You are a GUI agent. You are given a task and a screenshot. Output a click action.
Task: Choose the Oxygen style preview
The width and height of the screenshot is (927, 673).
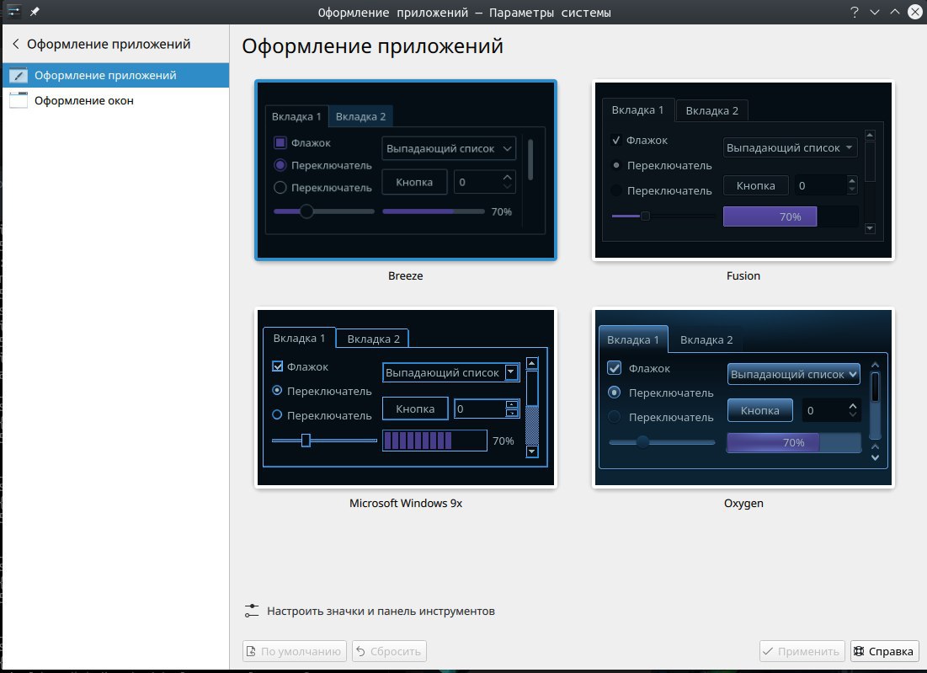click(x=743, y=398)
